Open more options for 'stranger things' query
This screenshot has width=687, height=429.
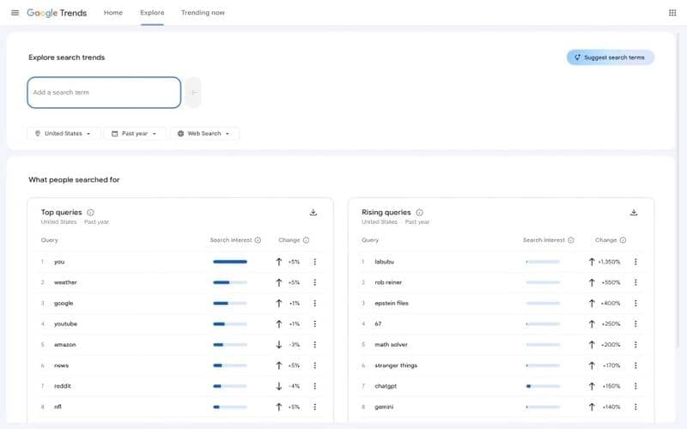coord(635,366)
